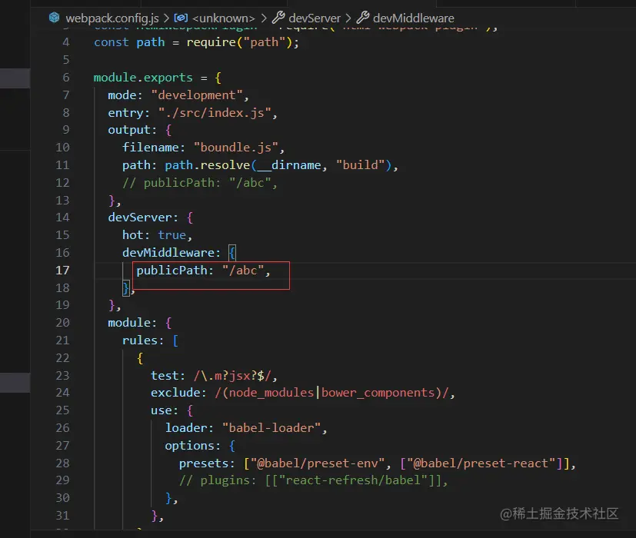
Task: Click the string "babel-loader" on line 26
Action: tap(271, 428)
